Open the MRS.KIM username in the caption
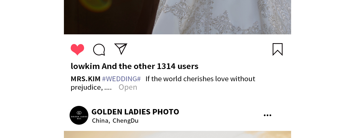The image size is (355, 138). pyautogui.click(x=85, y=79)
